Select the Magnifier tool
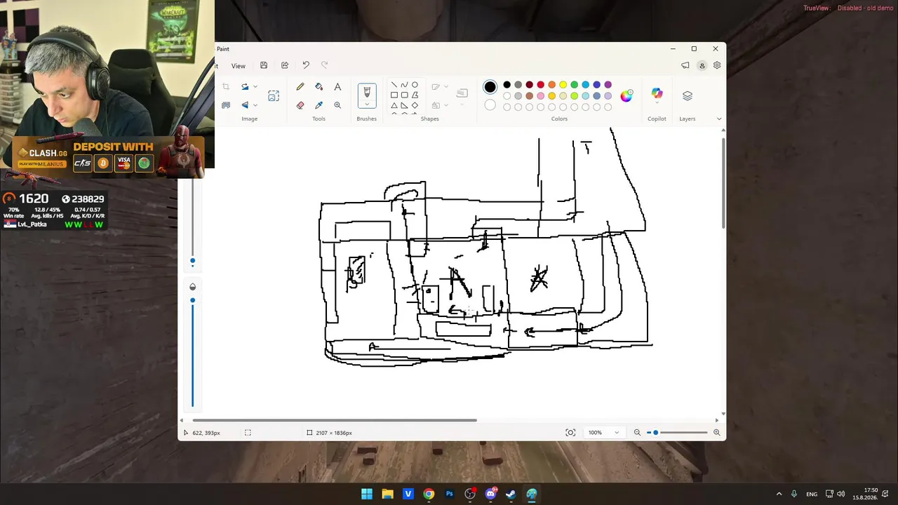Screen dimensions: 898x505 pyautogui.click(x=337, y=105)
